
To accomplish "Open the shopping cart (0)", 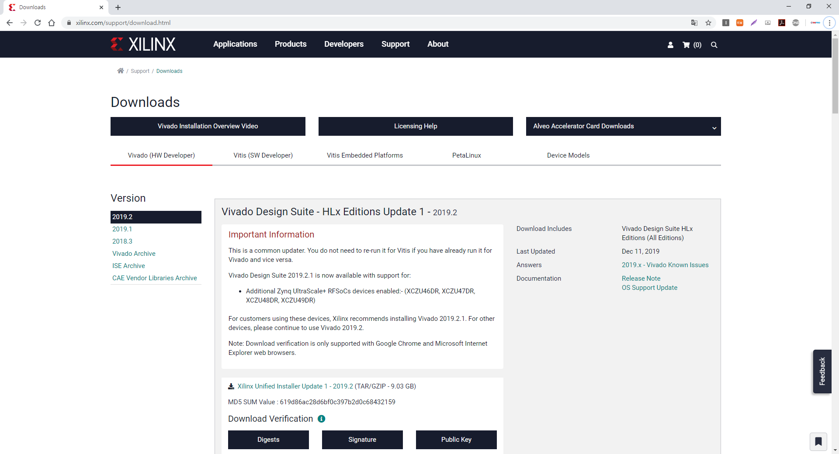I will [692, 45].
